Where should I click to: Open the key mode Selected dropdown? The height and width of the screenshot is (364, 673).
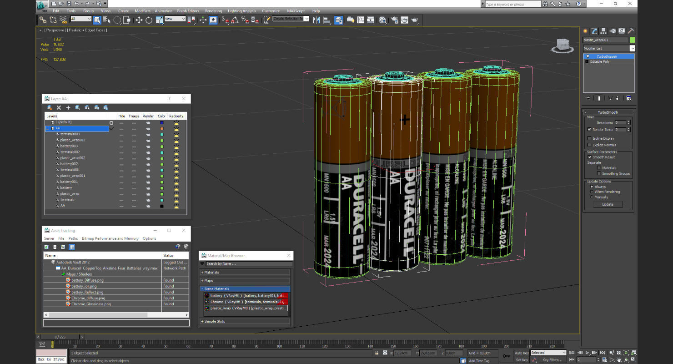[548, 353]
